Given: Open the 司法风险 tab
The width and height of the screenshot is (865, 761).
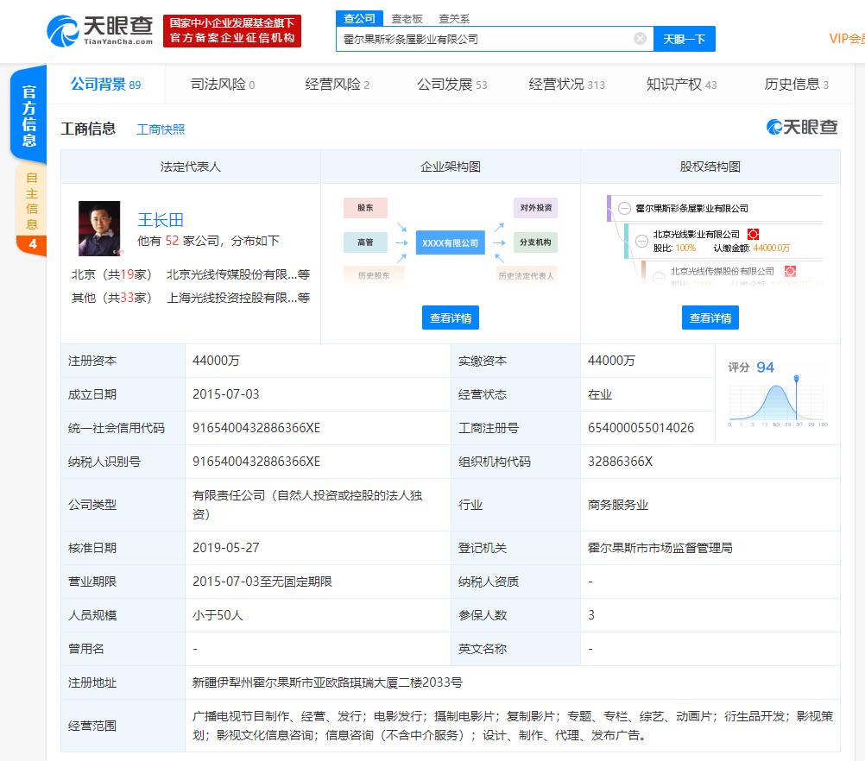Looking at the screenshot, I should click(223, 85).
